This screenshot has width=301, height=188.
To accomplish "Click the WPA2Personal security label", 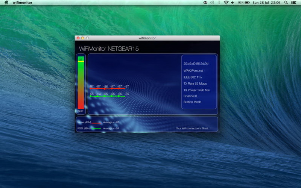I will pos(193,70).
